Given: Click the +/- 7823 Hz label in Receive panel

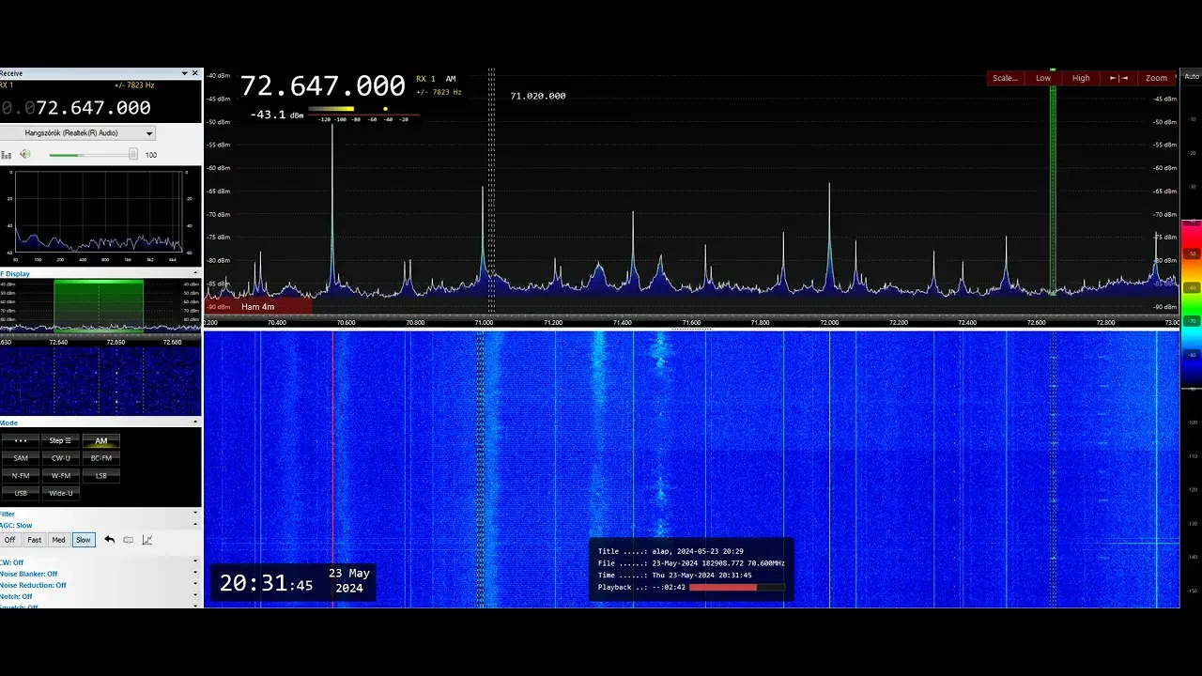Looking at the screenshot, I should click(134, 84).
